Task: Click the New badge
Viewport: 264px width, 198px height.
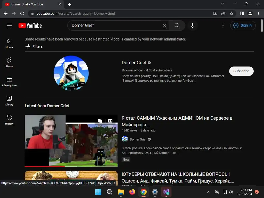Action: 126,159
